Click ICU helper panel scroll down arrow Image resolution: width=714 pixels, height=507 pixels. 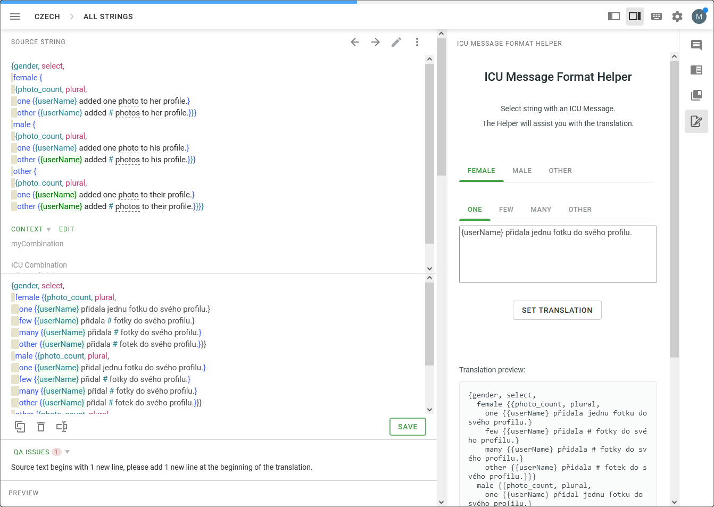[674, 502]
